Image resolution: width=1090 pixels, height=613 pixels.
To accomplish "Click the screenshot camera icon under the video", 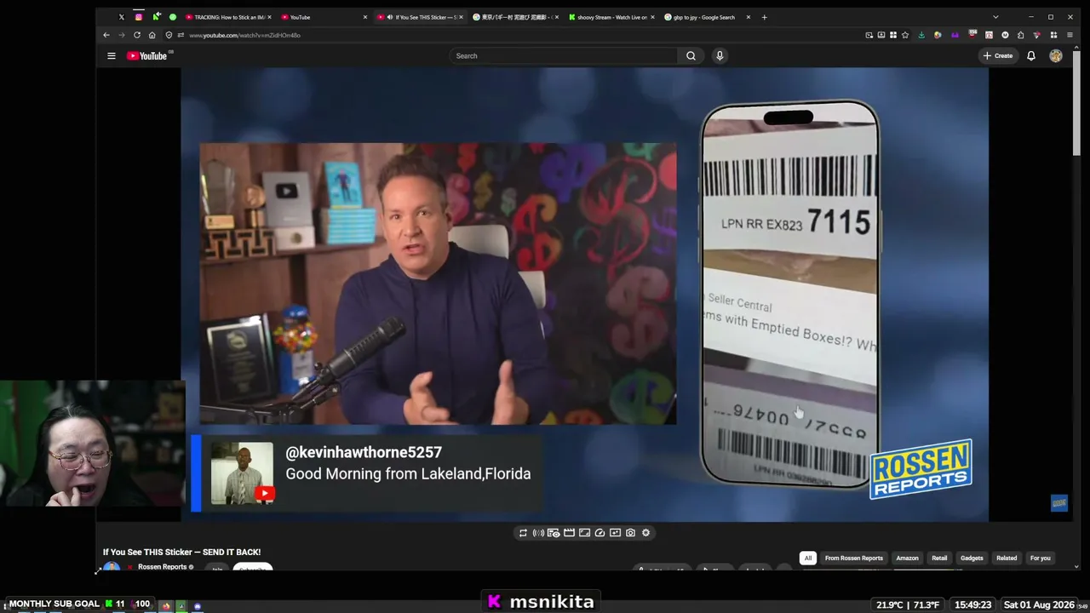I will pyautogui.click(x=630, y=533).
